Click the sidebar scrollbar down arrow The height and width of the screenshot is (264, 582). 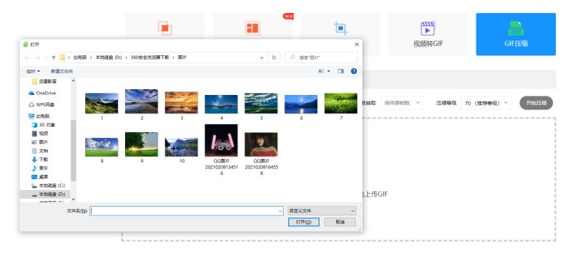(x=73, y=199)
